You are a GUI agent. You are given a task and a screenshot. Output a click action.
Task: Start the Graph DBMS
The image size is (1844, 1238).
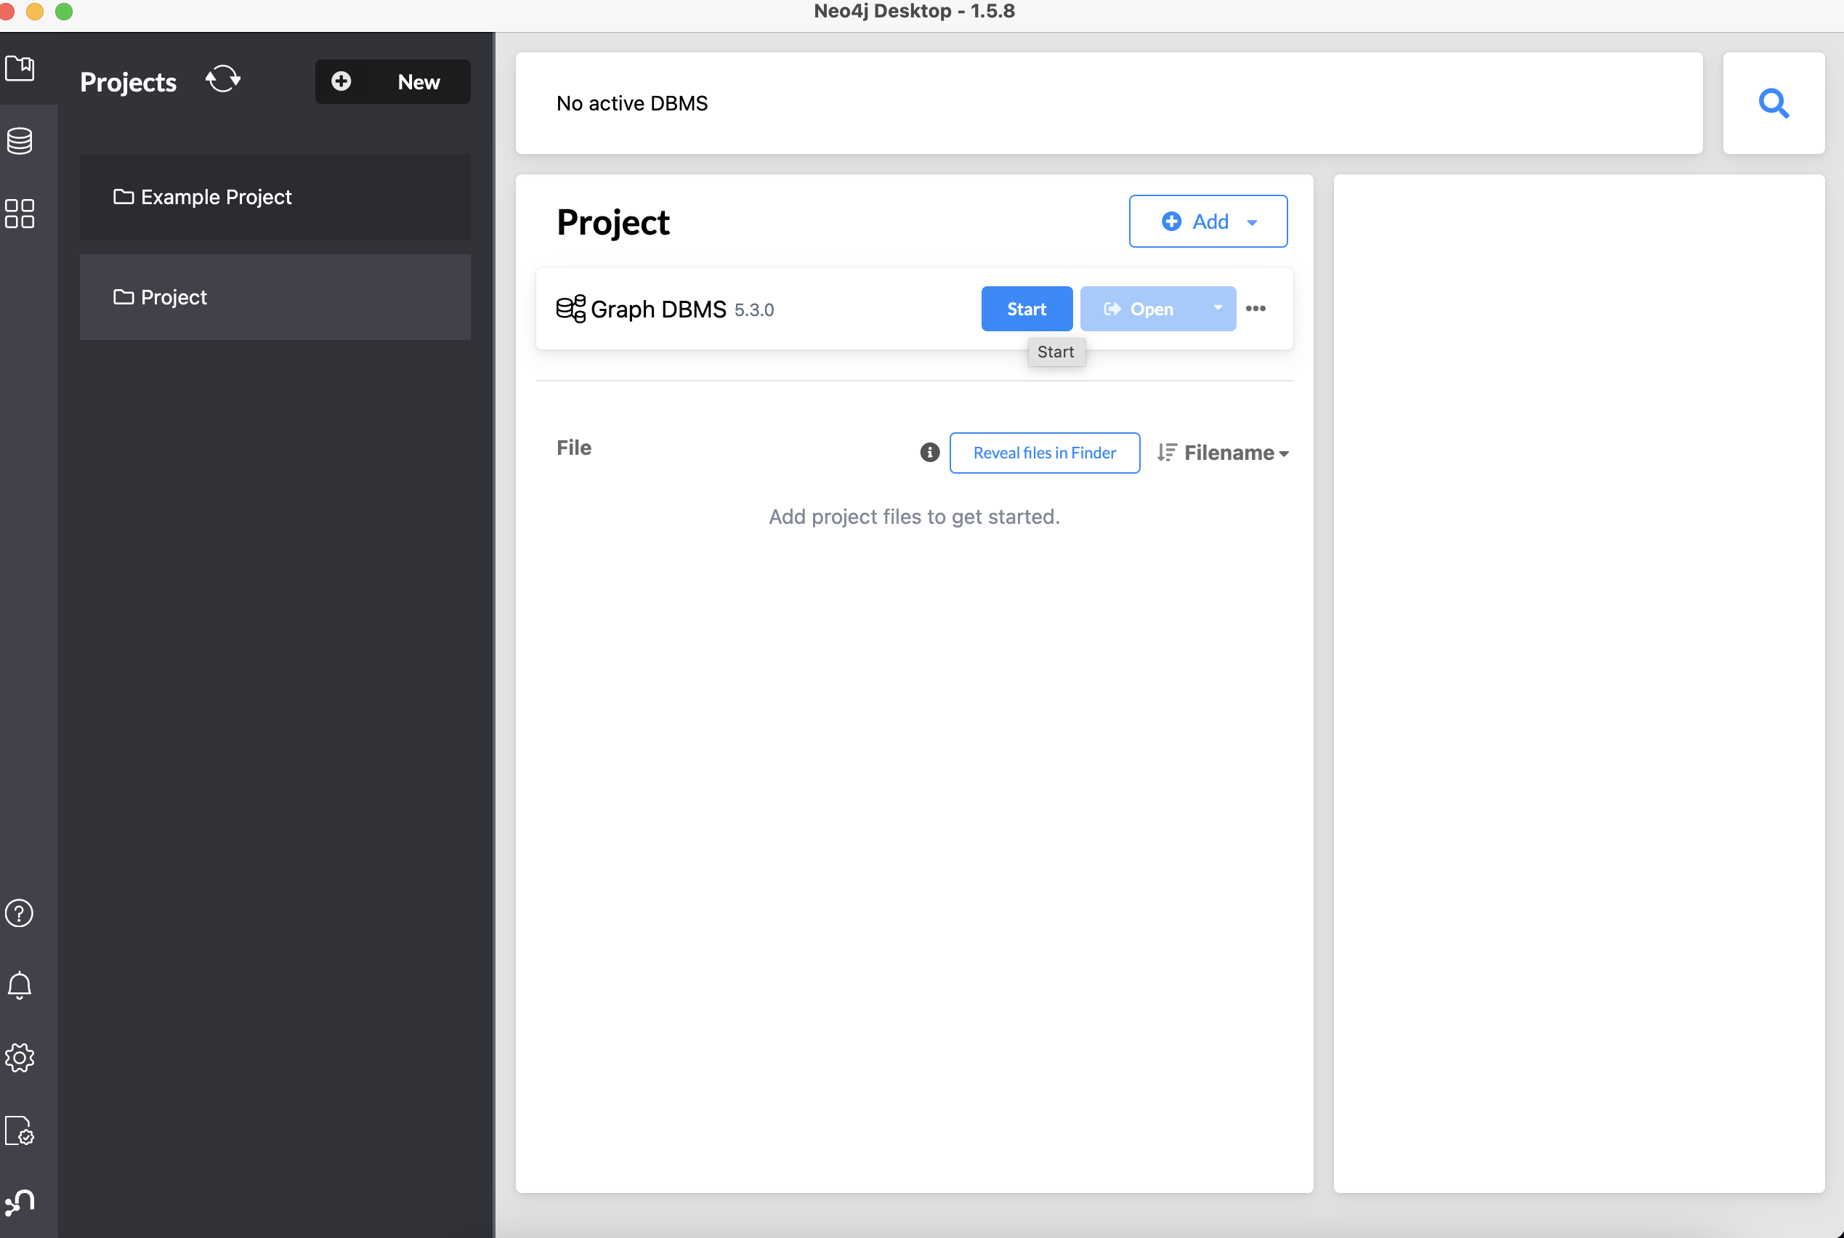pos(1026,309)
